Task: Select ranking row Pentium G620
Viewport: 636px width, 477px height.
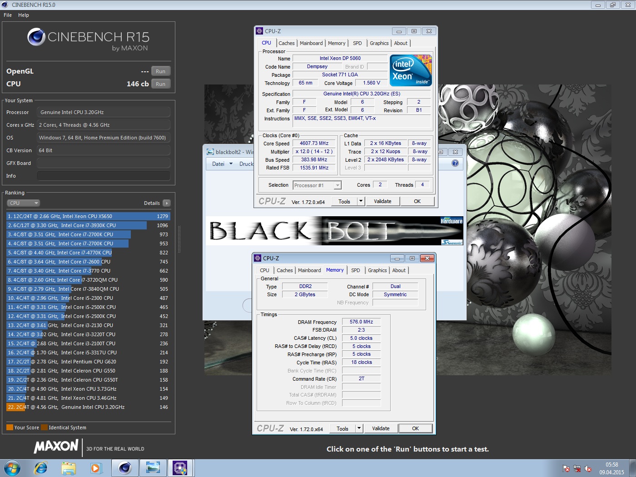Action: point(88,362)
